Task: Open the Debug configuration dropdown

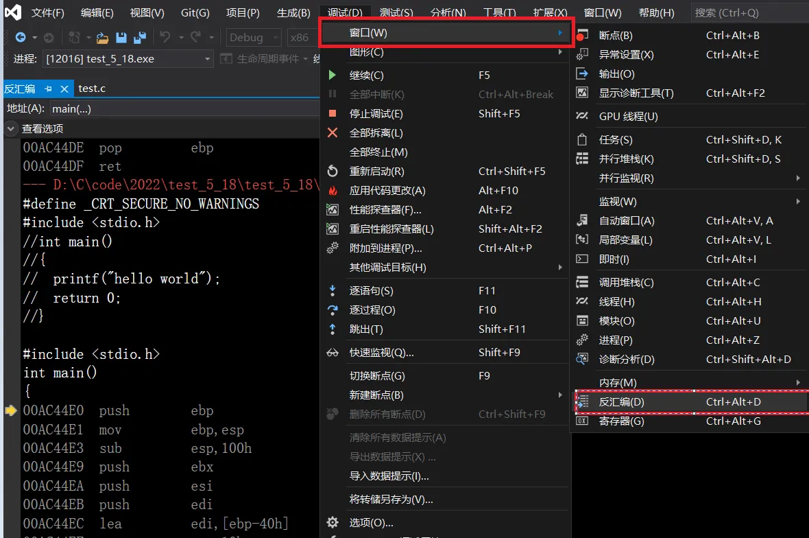Action: 254,37
